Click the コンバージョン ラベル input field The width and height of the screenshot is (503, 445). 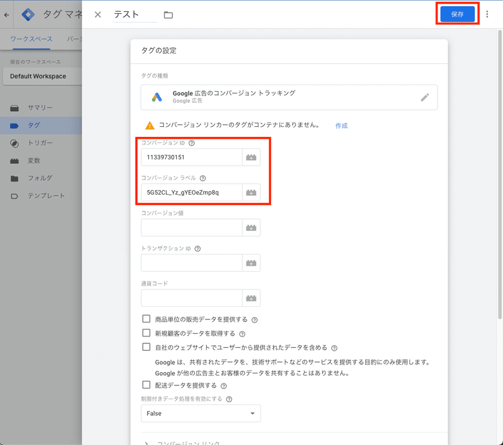[x=192, y=193]
